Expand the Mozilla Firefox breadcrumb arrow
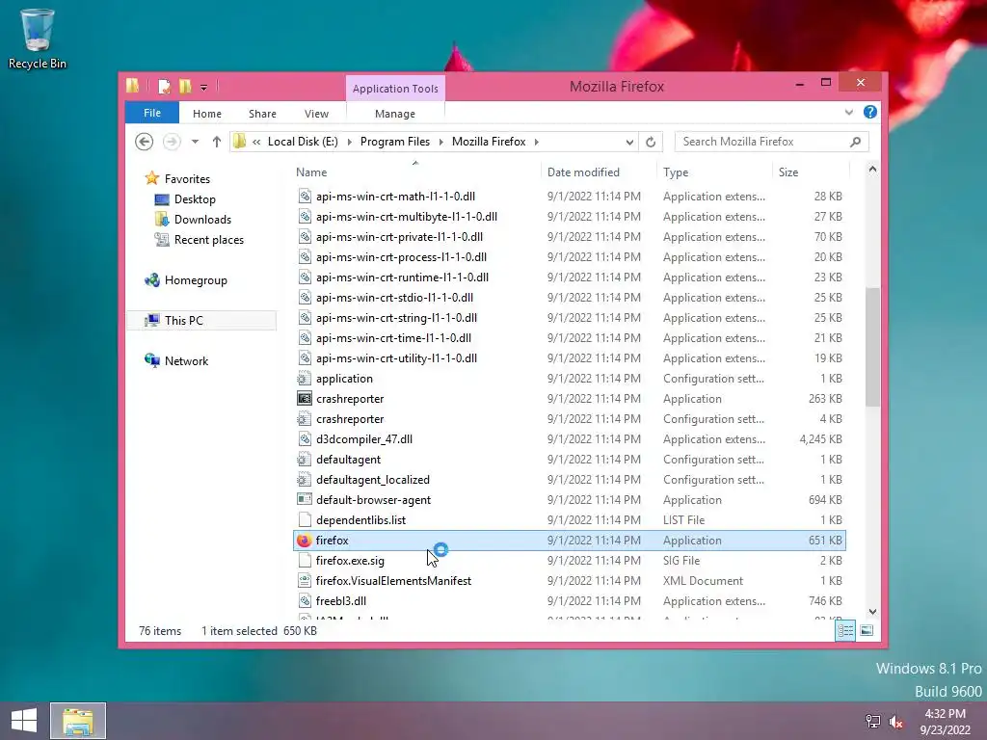Screen dimensions: 987x740 click(x=536, y=142)
